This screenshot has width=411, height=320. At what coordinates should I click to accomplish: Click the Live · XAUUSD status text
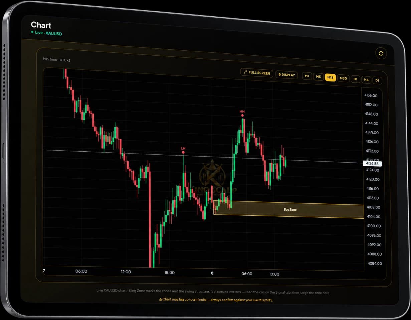(48, 33)
